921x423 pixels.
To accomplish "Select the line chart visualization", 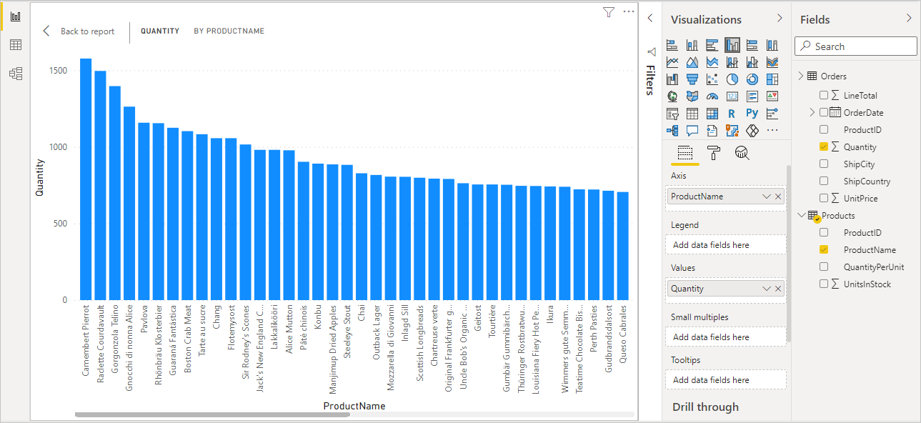I will tap(672, 61).
